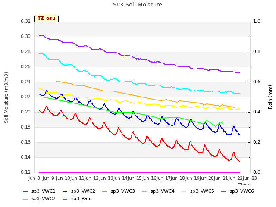
Task: Click orange color marker for sp3_VWC4
Action: pyautogui.click(x=144, y=192)
